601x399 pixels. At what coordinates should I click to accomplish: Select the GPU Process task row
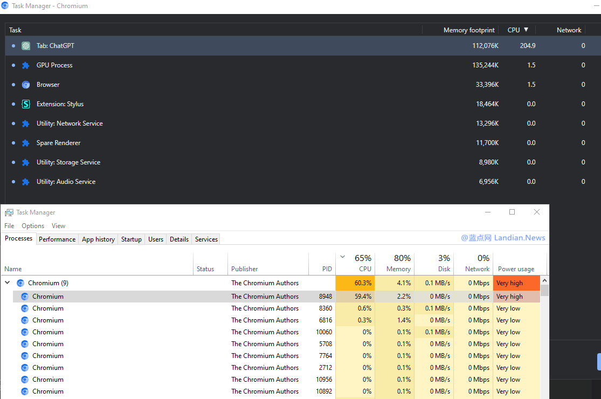pos(303,66)
